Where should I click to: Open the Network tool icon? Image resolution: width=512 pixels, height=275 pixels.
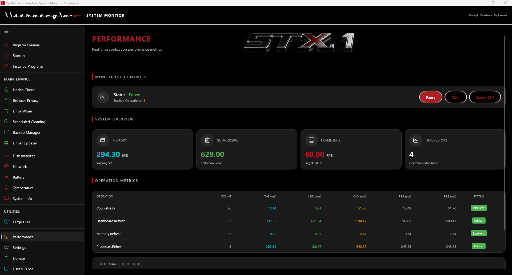click(x=6, y=166)
